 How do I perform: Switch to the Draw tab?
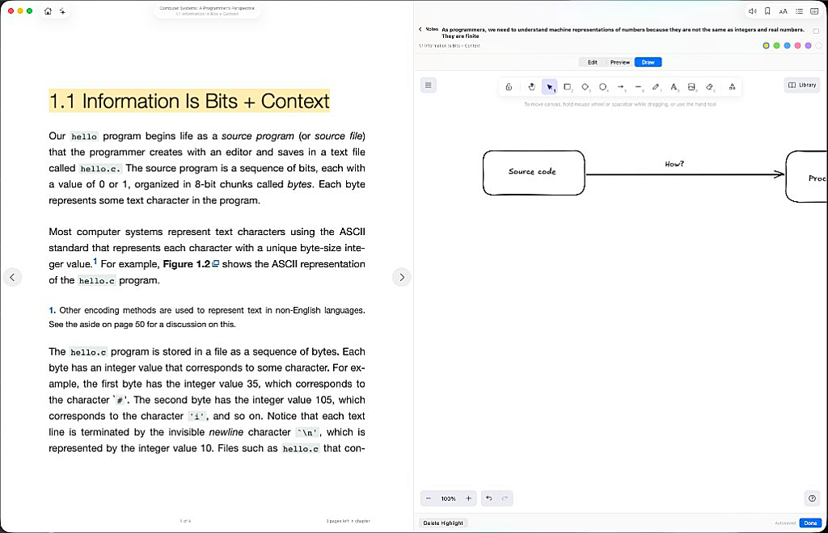click(x=648, y=62)
